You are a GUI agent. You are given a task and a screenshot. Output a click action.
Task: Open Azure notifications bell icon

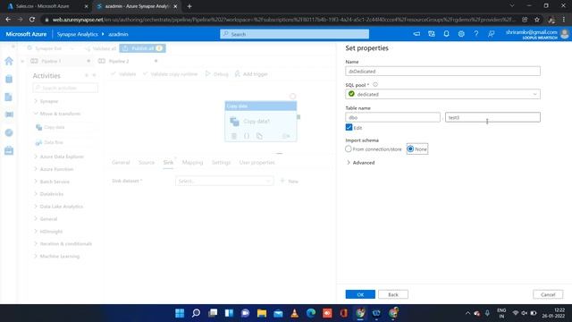point(446,34)
